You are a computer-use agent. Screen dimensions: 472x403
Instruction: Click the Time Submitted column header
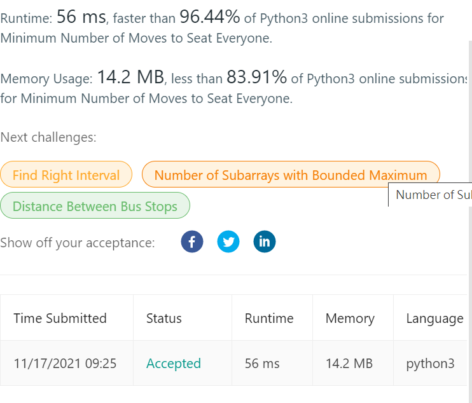click(60, 318)
